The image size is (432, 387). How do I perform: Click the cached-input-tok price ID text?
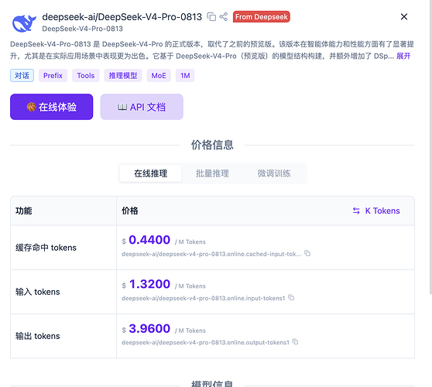211,254
